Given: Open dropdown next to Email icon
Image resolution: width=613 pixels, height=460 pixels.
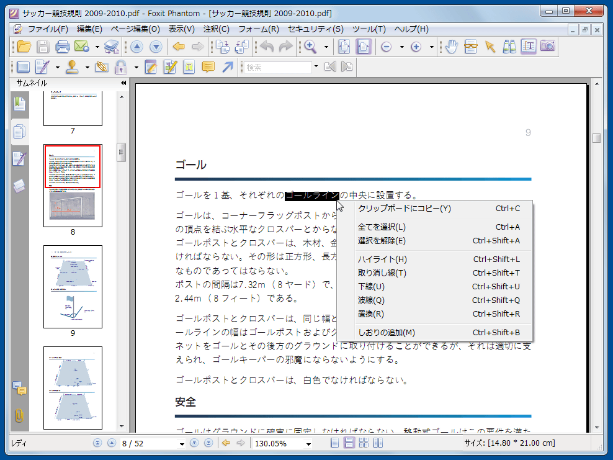Looking at the screenshot, I should click(97, 47).
